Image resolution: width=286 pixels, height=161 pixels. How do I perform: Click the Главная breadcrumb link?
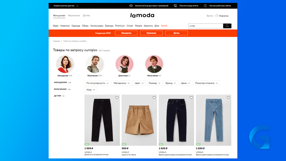click(x=56, y=41)
